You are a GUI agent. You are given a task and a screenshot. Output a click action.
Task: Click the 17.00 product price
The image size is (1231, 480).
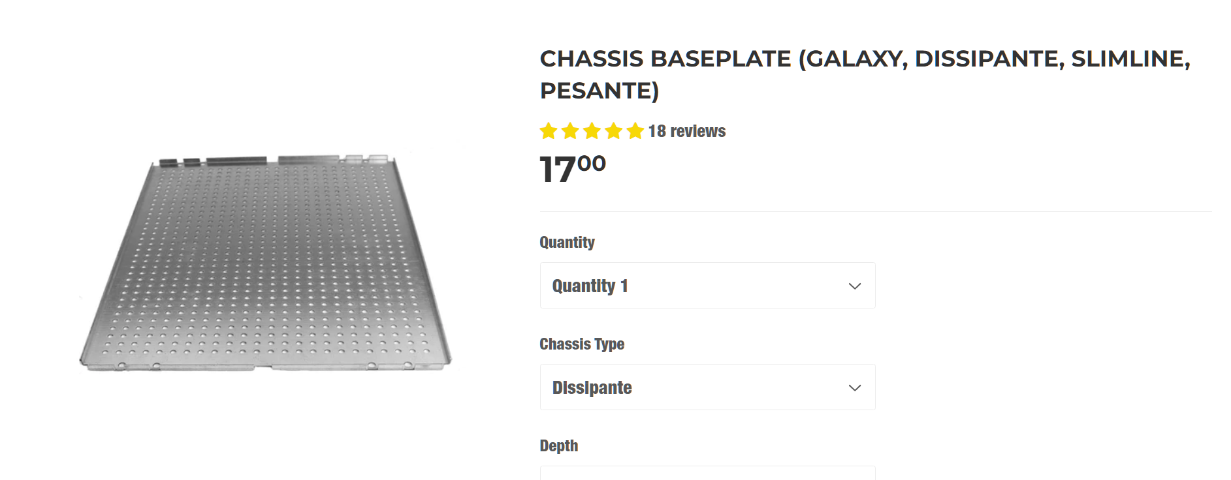click(573, 169)
